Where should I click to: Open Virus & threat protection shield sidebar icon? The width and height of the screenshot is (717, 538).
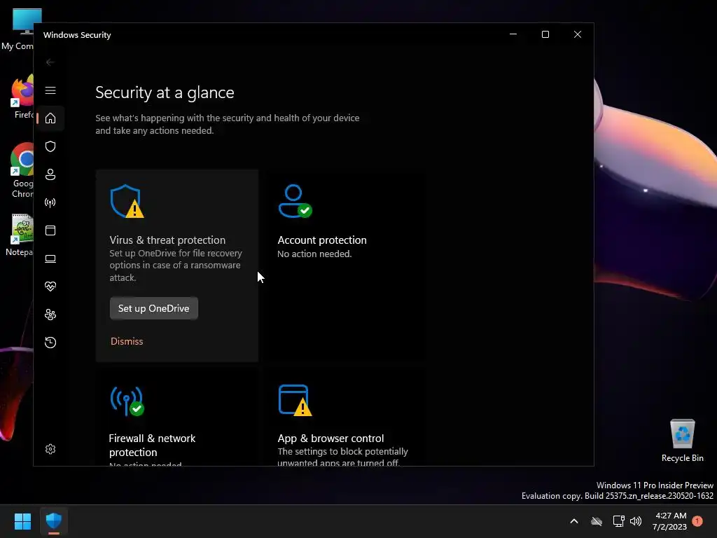pos(50,146)
